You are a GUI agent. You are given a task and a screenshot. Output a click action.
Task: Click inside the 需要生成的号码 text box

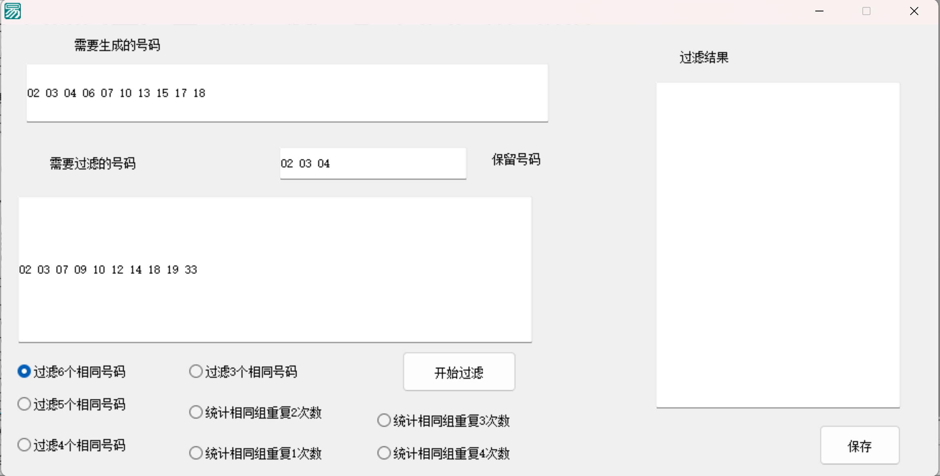286,93
